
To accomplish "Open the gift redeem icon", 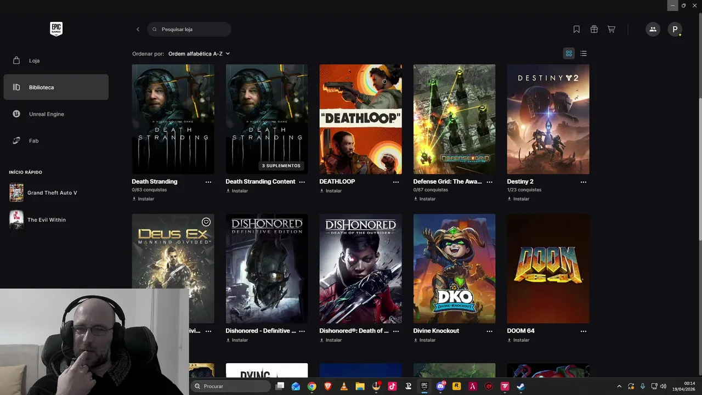I will pos(594,29).
